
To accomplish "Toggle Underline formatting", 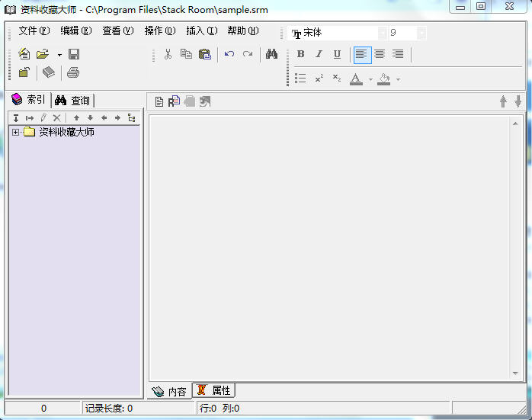I will 337,54.
